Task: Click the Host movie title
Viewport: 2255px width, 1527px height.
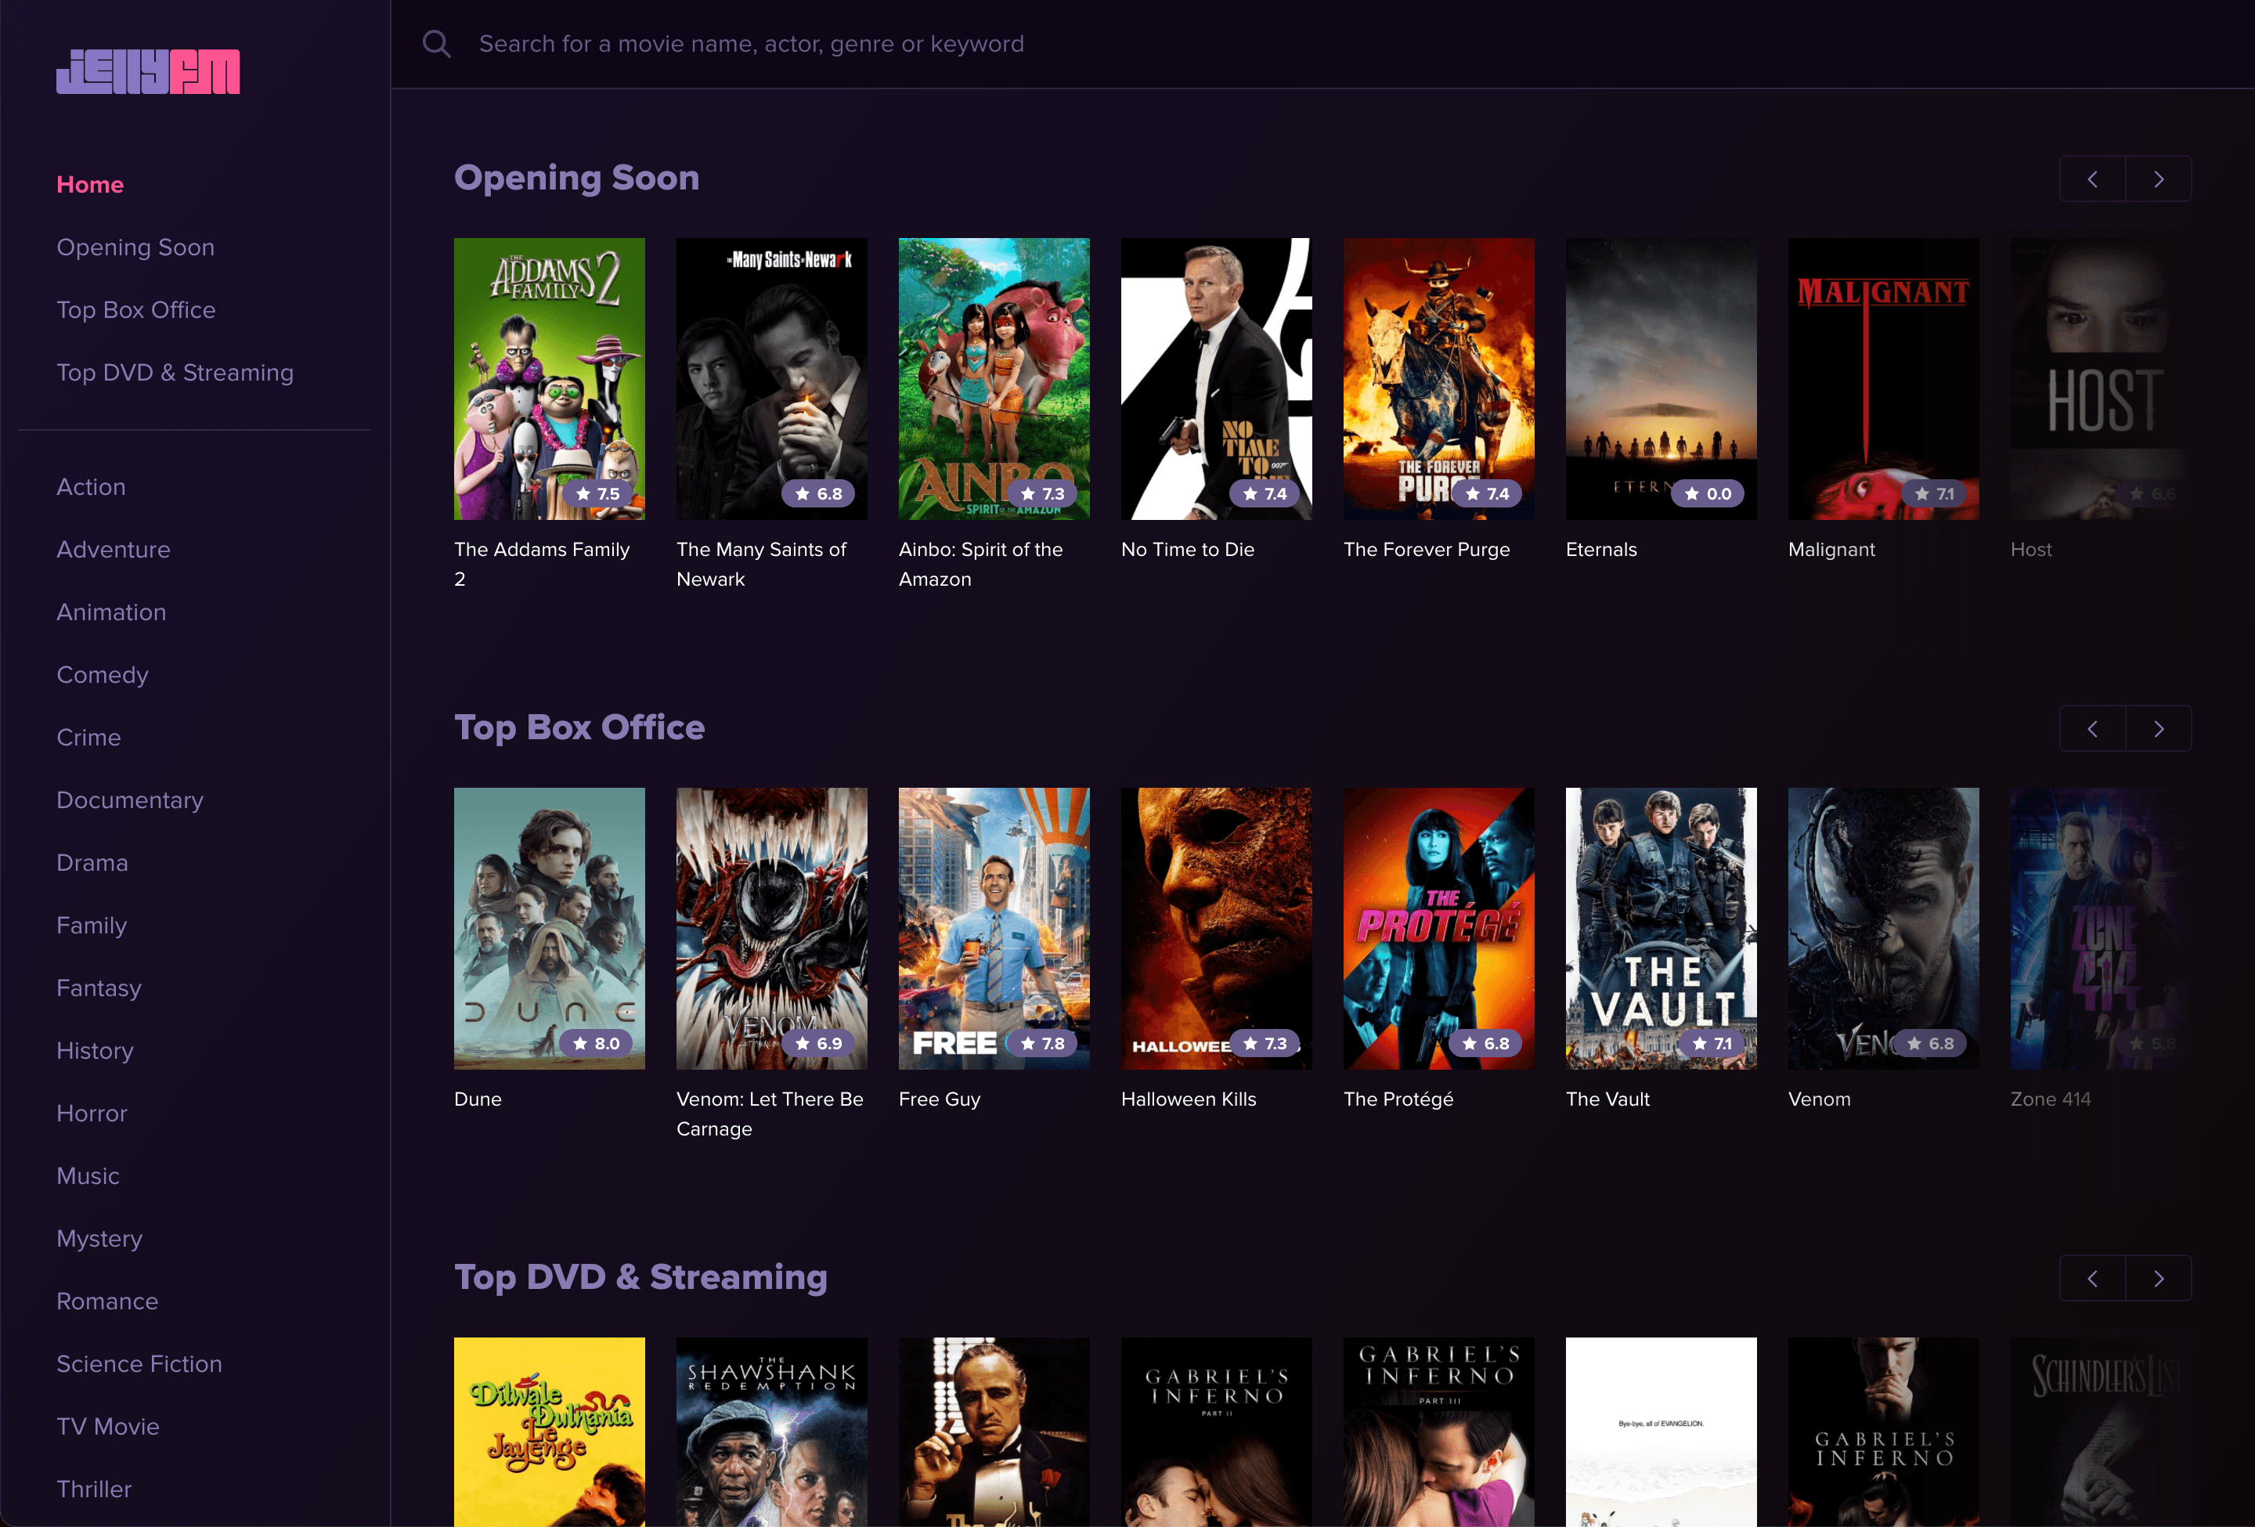Action: 2031,549
